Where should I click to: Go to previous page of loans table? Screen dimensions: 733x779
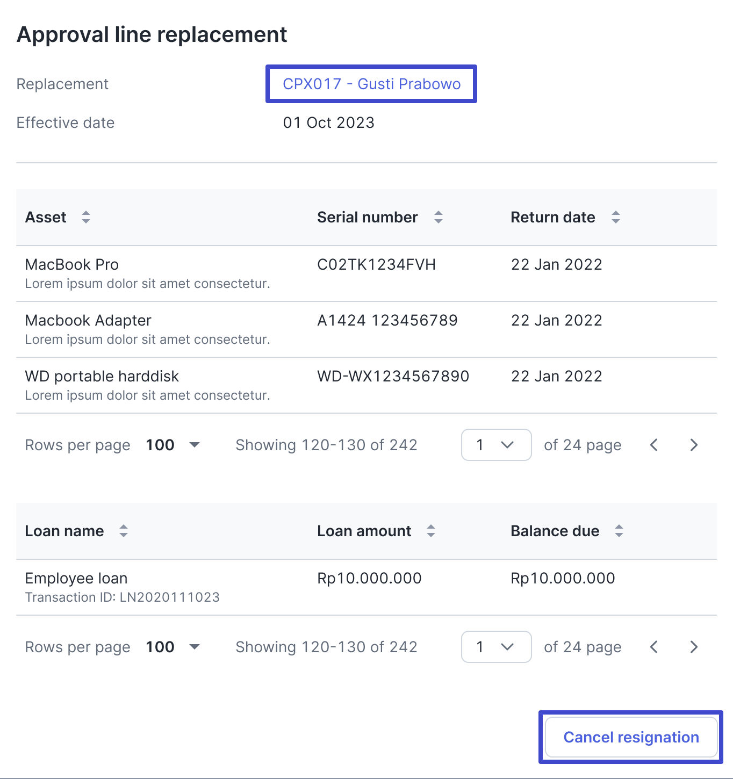[654, 647]
